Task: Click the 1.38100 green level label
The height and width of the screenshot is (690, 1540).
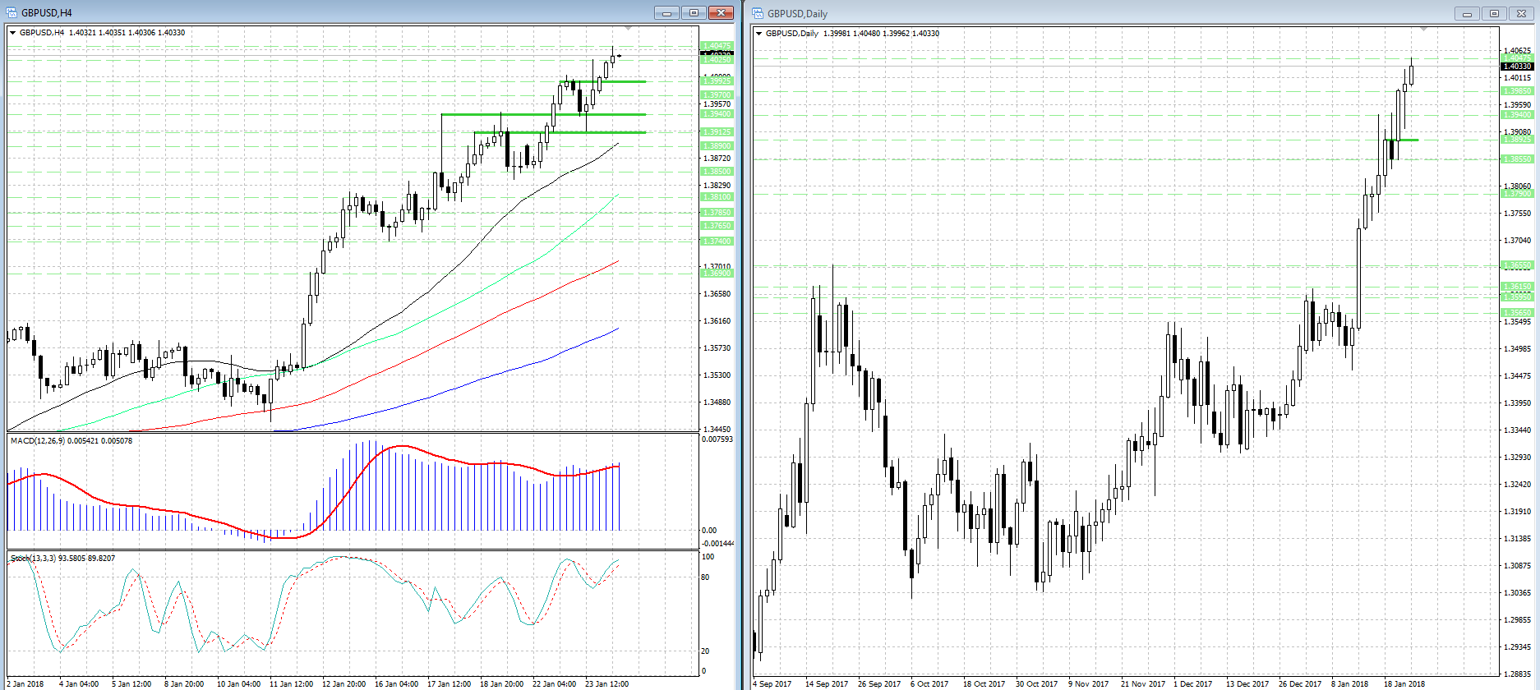Action: (717, 197)
